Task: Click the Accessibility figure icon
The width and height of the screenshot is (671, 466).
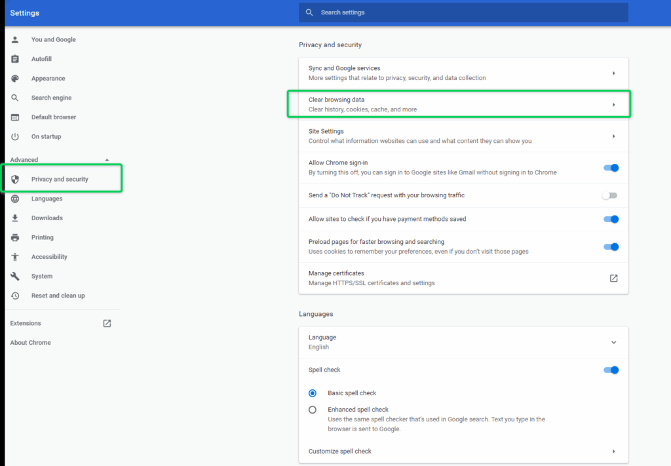Action: coord(15,257)
